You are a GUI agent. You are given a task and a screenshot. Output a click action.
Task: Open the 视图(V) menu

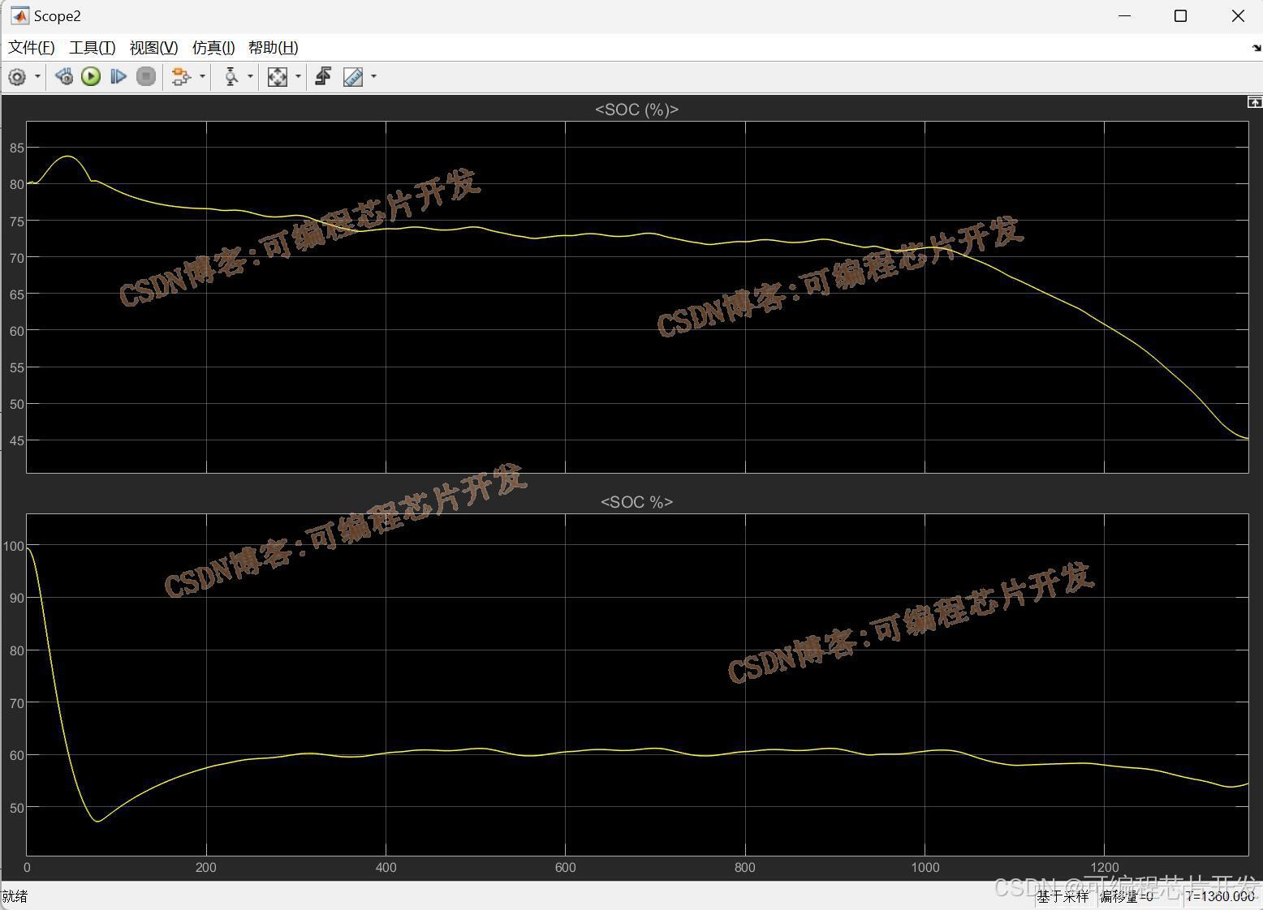click(153, 48)
